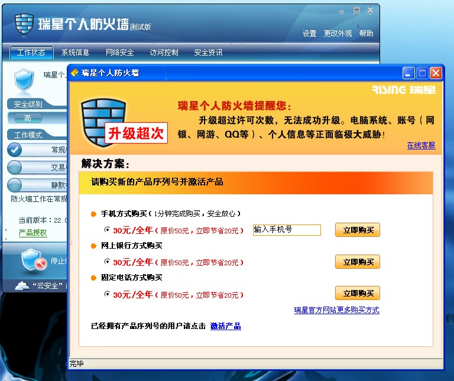Switch to the 网络安全 tab
Image resolution: width=454 pixels, height=381 pixels.
pyautogui.click(x=119, y=53)
